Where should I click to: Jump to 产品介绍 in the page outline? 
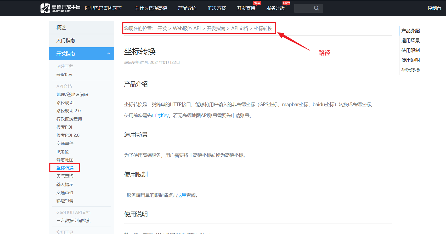410,31
